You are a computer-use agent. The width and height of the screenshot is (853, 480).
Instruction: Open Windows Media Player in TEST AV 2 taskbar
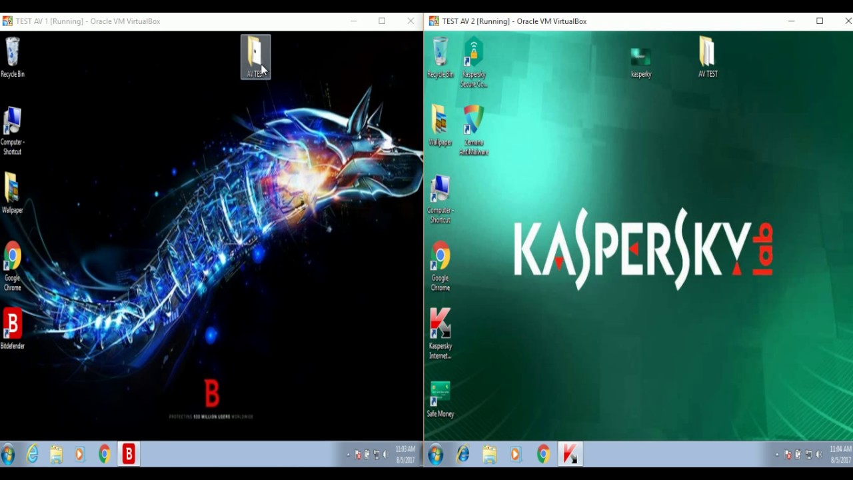click(516, 455)
